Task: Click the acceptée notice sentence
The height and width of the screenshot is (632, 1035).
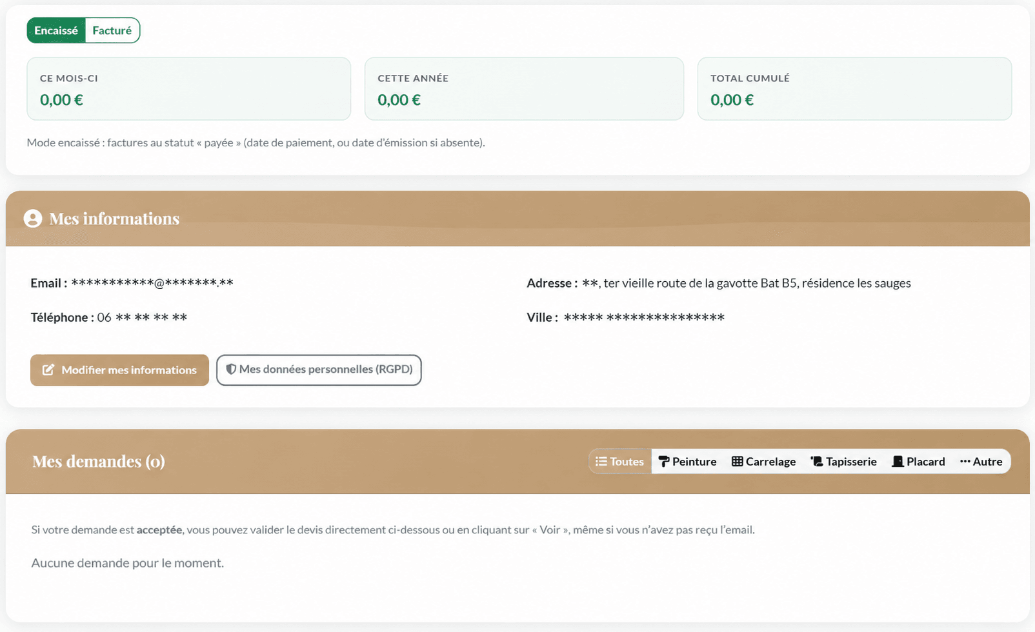Action: coord(393,530)
